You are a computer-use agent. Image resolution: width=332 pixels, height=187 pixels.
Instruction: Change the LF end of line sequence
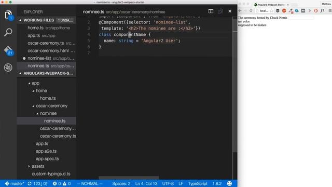click(x=181, y=183)
